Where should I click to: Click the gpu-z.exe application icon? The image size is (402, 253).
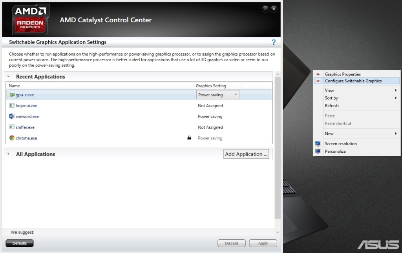point(12,95)
